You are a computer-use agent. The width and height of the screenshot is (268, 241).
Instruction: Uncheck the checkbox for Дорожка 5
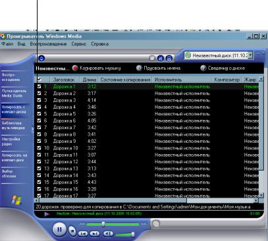(x=39, y=114)
